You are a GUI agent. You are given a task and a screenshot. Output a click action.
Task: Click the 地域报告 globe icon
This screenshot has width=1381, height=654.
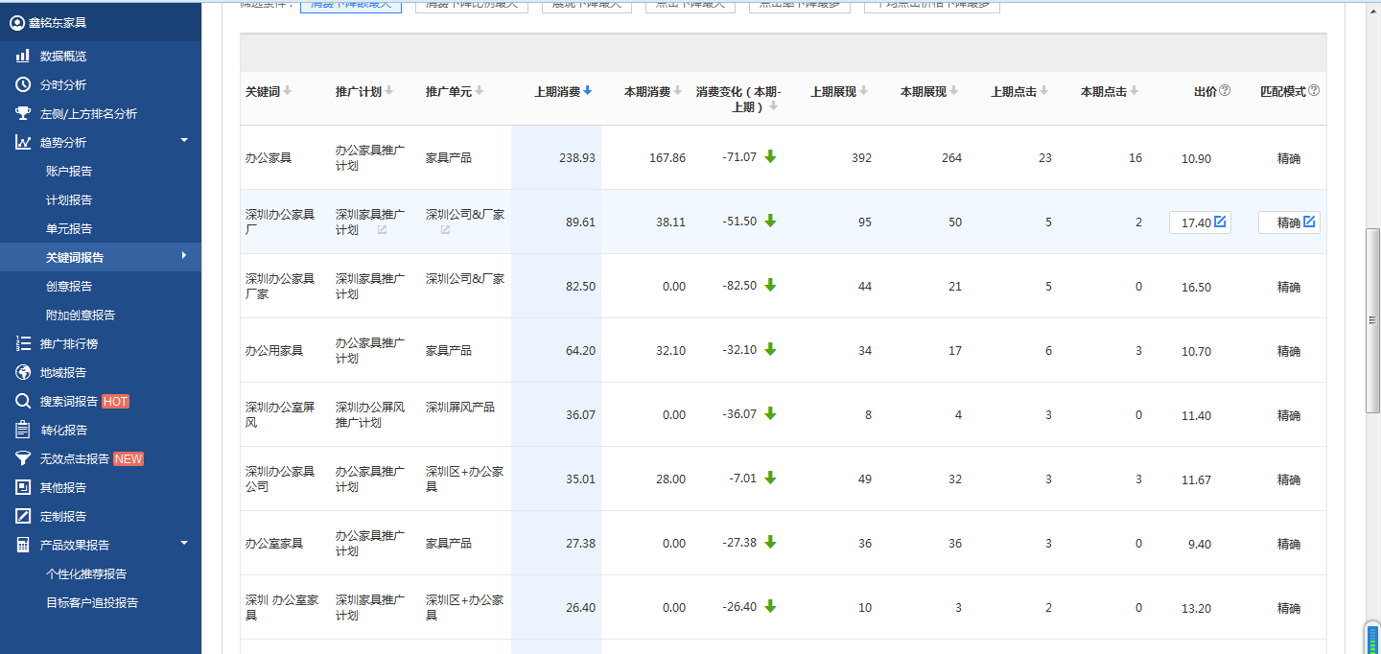point(22,372)
